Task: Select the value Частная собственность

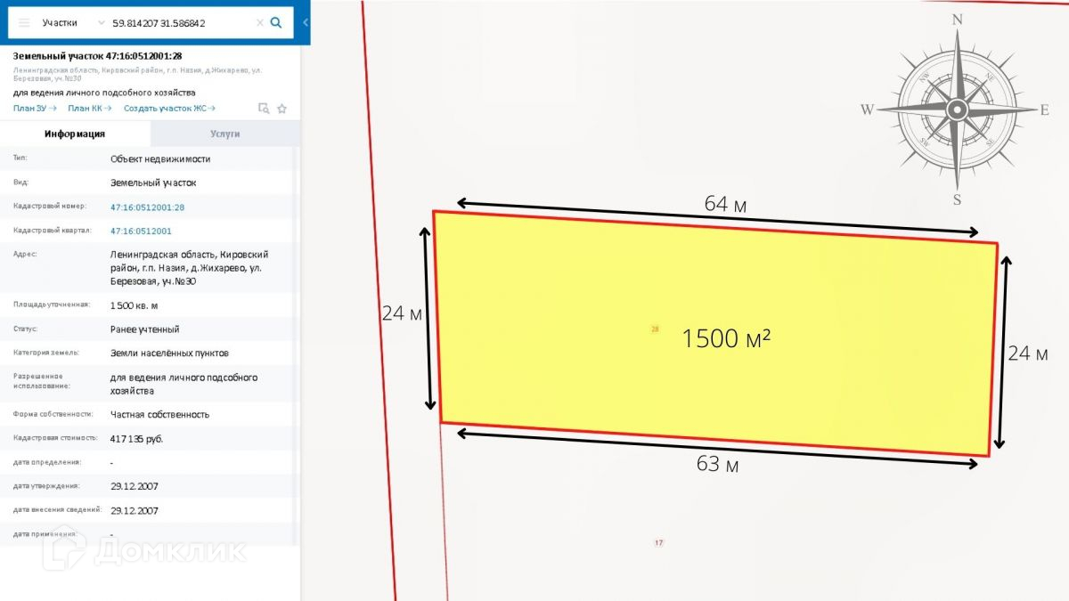Action: (159, 415)
